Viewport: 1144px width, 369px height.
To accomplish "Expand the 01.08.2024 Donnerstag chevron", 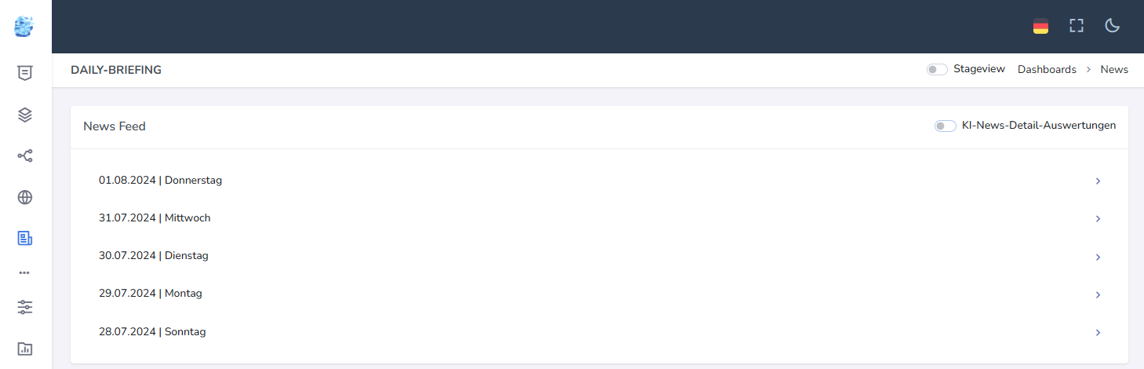I will [1098, 181].
